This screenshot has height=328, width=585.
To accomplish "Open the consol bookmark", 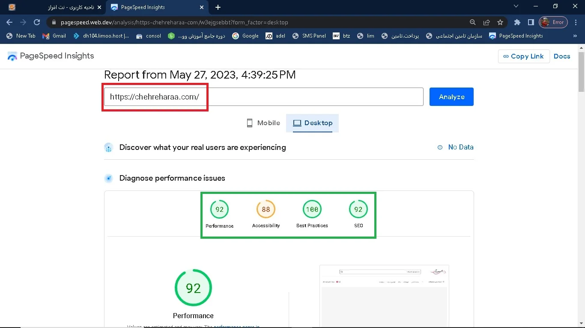I will coord(149,36).
